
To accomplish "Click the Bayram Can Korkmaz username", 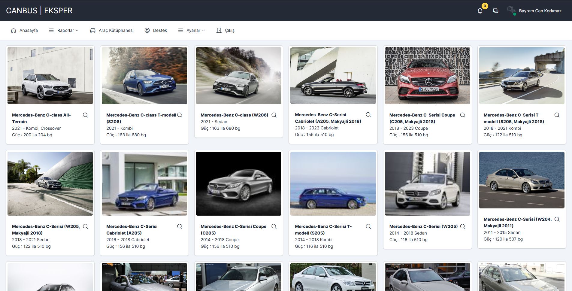I will pyautogui.click(x=540, y=11).
